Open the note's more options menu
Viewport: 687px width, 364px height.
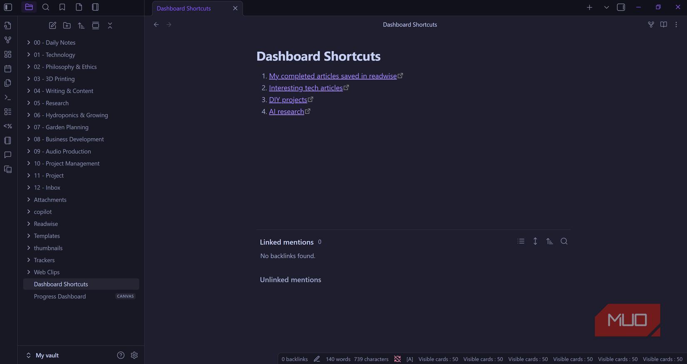(676, 25)
